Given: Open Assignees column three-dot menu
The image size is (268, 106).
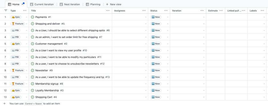Looking at the screenshot, I should coord(144,11).
